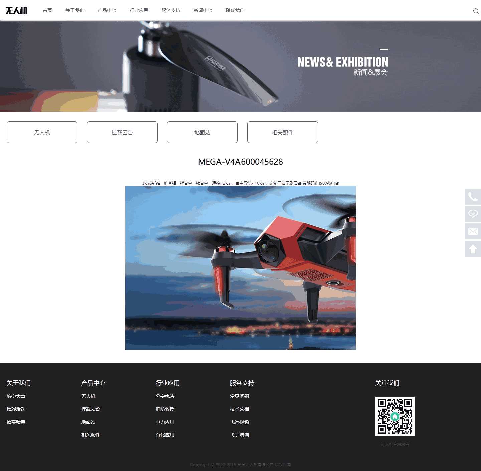Click the back-to-top arrow icon
This screenshot has height=471, width=481.
473,249
